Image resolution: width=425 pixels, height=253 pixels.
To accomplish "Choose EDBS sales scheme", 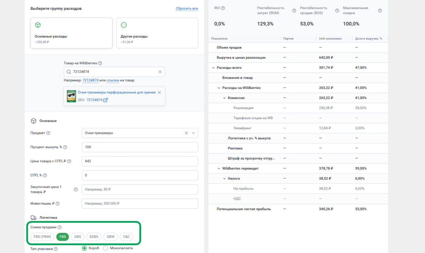I will [94, 237].
